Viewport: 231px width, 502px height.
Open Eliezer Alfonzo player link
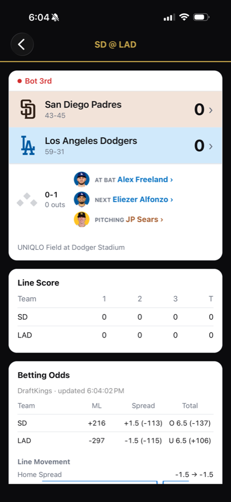pos(143,200)
